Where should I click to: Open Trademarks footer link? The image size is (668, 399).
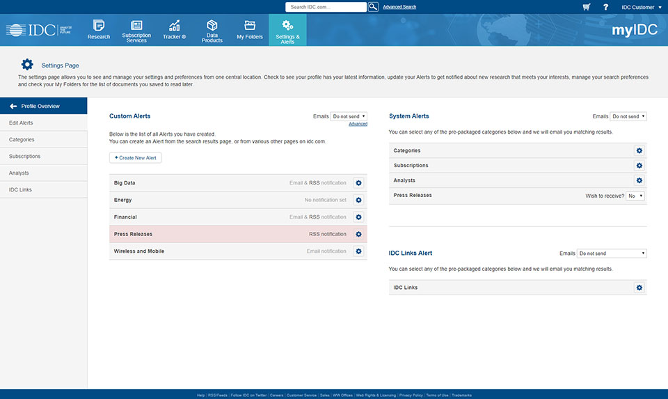click(461, 395)
